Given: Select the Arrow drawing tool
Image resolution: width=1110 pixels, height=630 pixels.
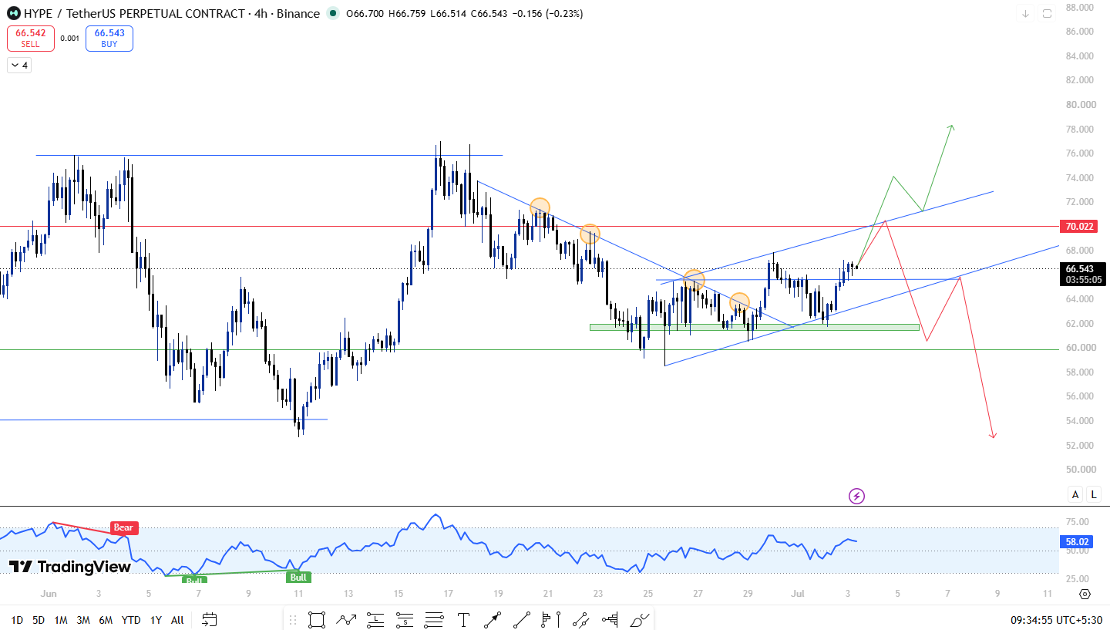Looking at the screenshot, I should click(x=493, y=619).
